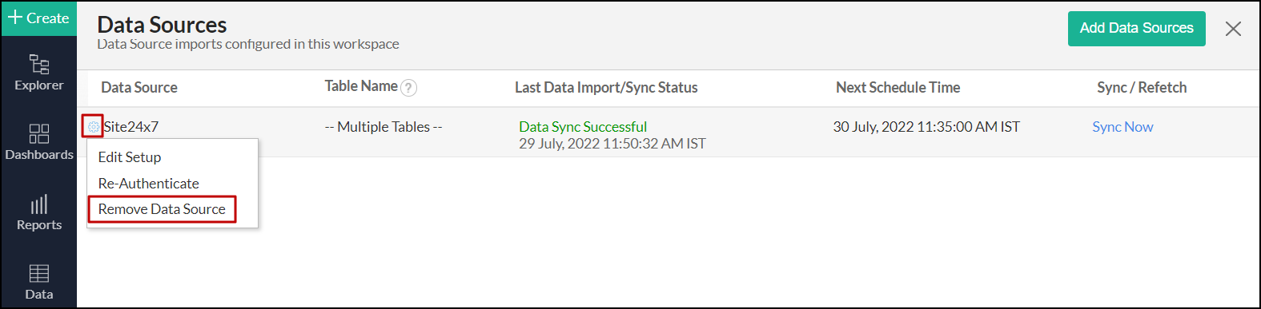Click the plus Create button
Image resolution: width=1261 pixels, height=309 pixels.
38,18
